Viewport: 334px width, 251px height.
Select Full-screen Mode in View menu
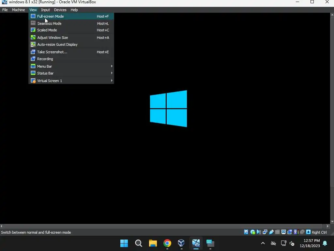[x=71, y=16]
